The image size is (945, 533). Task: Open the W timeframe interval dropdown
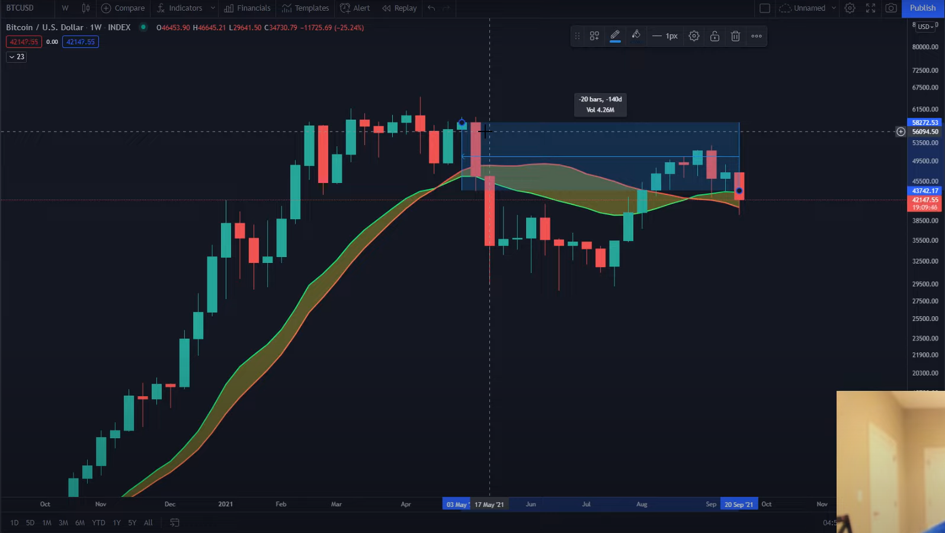[x=65, y=8]
